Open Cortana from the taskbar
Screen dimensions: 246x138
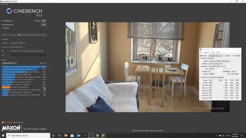53,135
